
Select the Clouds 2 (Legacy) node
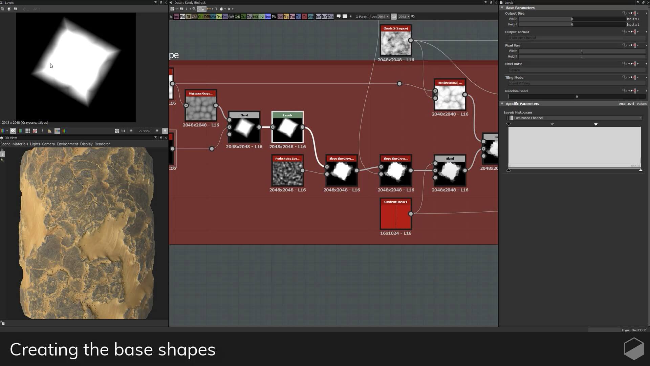click(396, 40)
